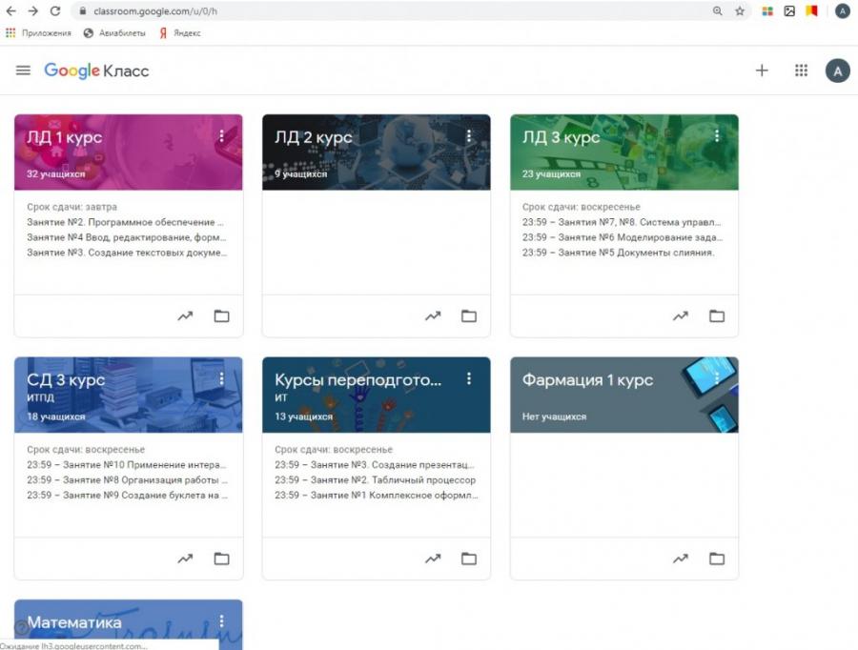Open assignment Занятия №7, №8. Система управл...

pos(622,222)
